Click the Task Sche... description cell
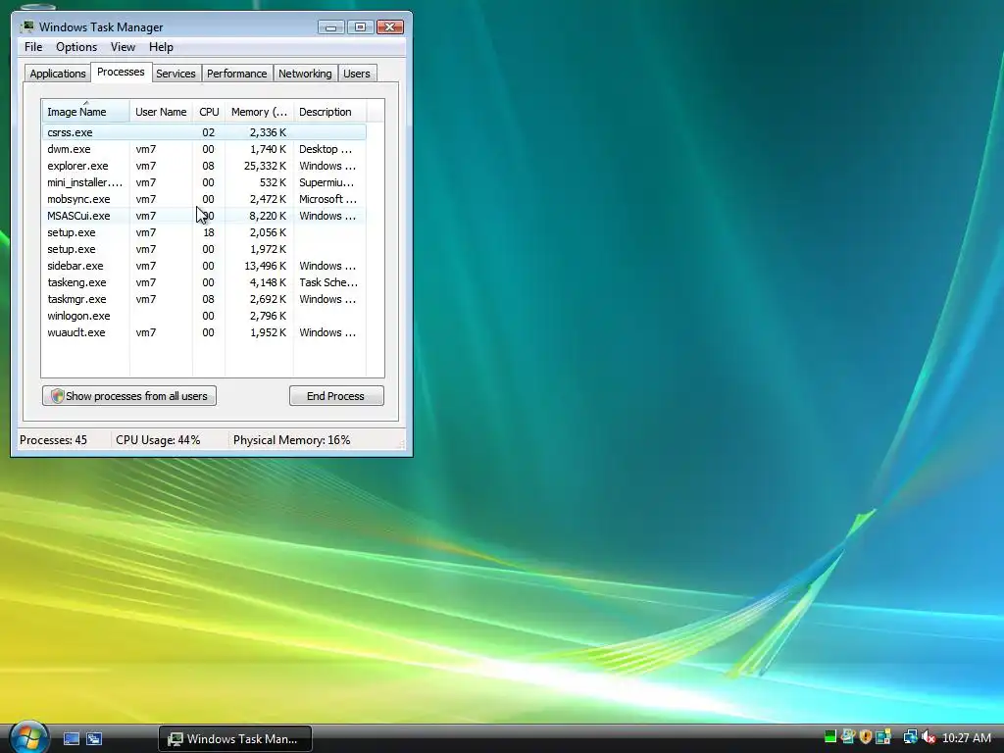The width and height of the screenshot is (1004, 753). (328, 282)
